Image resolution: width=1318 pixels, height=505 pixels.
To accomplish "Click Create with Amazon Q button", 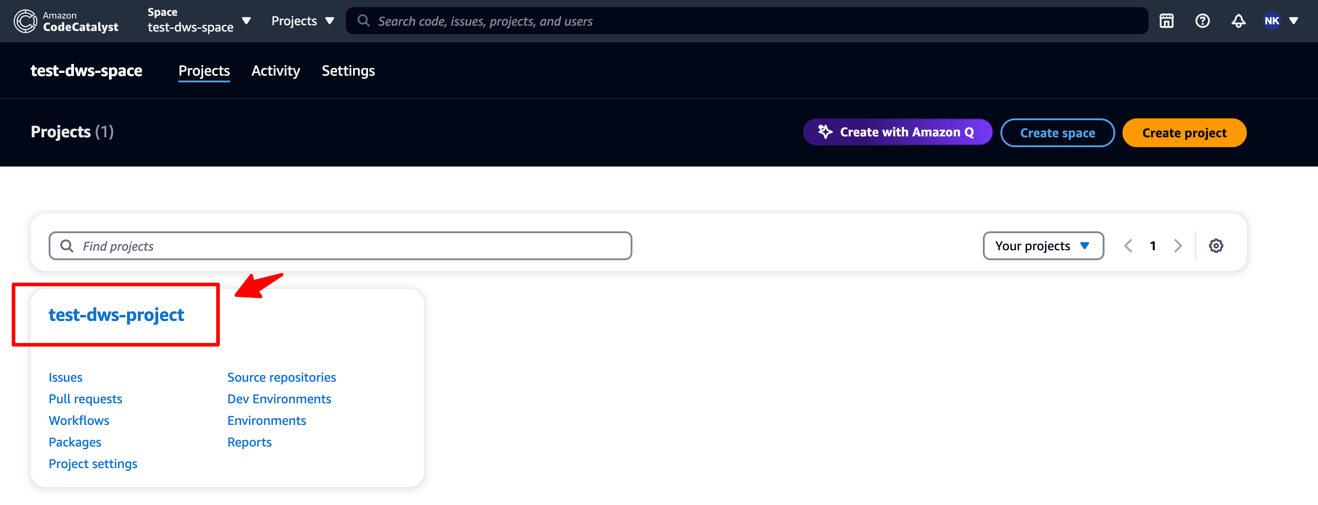I will [897, 132].
